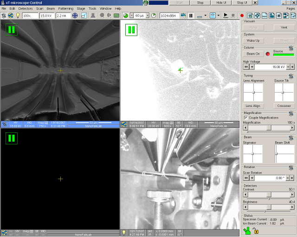
Task: Open the Scan Rotation dropdown arrow
Action: 252,178
